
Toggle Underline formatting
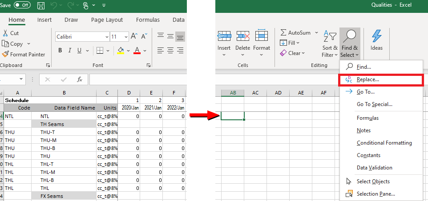80,51
